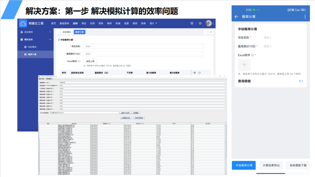Tap the help icon beside mobile Excel附件
Viewport: 315px width, 177px height.
[252, 55]
